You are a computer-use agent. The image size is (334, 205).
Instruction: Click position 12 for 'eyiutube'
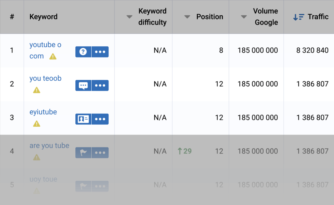pos(219,118)
